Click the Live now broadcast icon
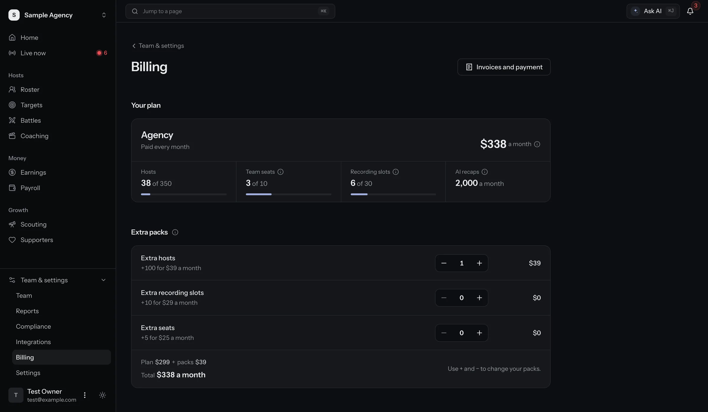This screenshot has width=708, height=412. click(x=12, y=53)
